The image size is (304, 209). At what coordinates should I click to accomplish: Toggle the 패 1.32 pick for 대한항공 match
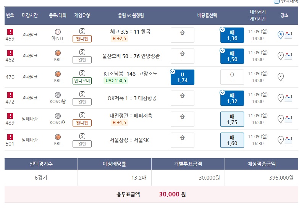(232, 98)
